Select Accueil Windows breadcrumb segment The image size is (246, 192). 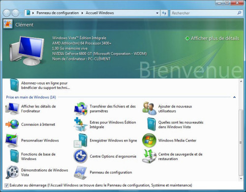pos(100,13)
